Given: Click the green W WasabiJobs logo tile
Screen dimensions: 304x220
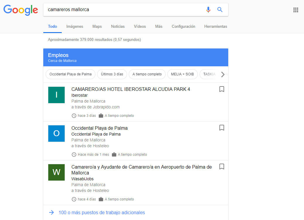Looking at the screenshot, I should coord(56,172).
